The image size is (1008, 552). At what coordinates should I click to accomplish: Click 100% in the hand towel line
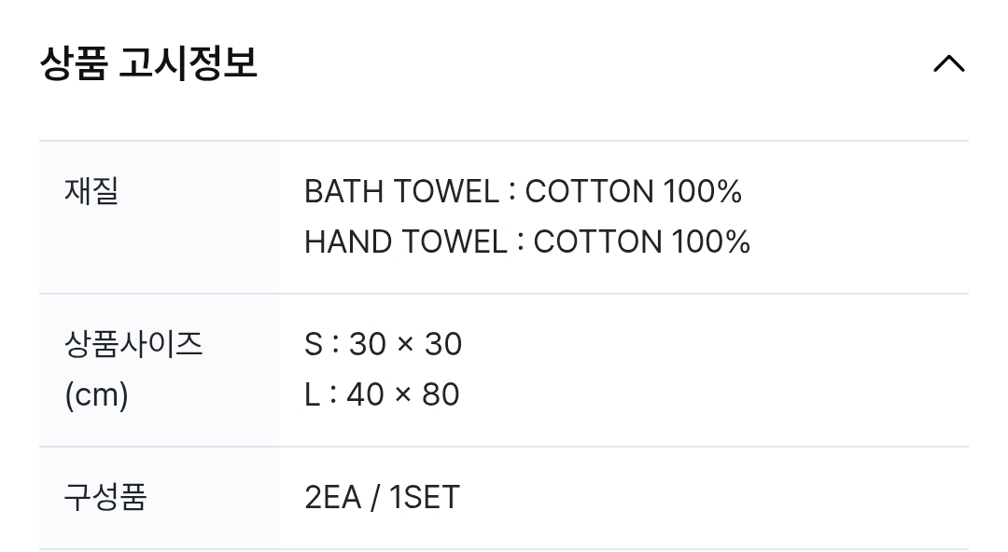coord(710,242)
